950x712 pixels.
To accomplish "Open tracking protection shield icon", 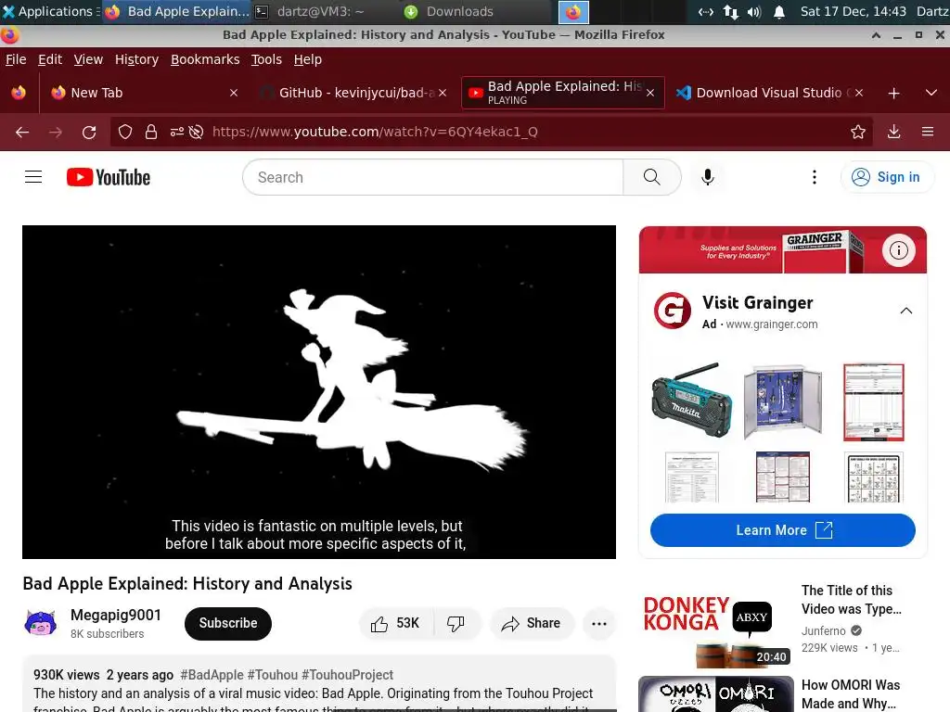I will (125, 132).
